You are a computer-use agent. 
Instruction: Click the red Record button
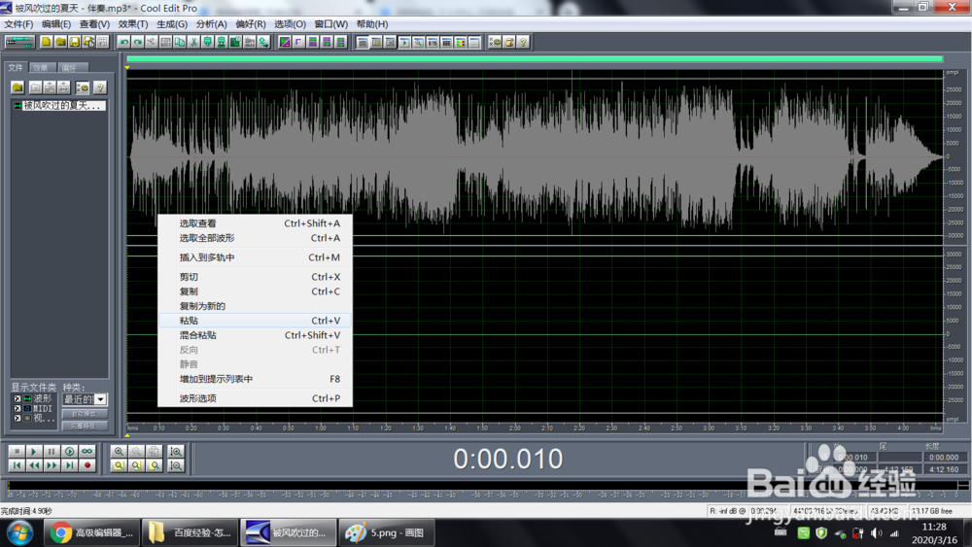[87, 464]
